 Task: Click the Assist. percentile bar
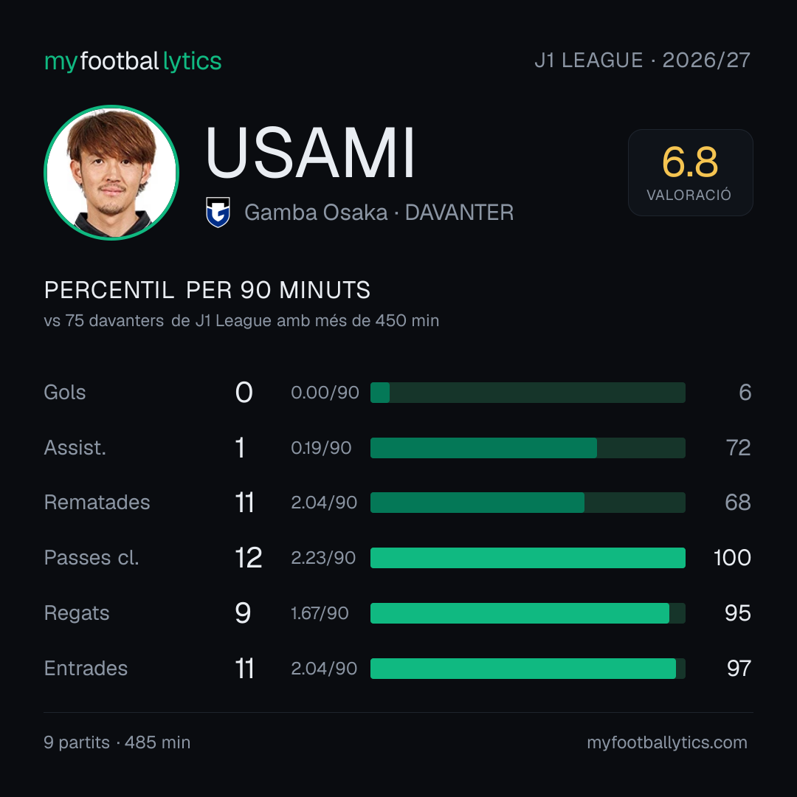(x=528, y=448)
